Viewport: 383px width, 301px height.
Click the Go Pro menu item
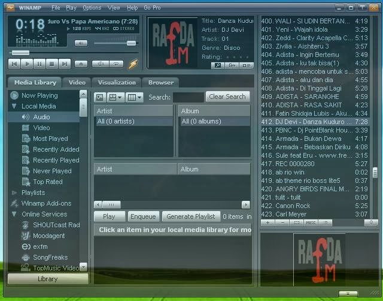pyautogui.click(x=152, y=8)
